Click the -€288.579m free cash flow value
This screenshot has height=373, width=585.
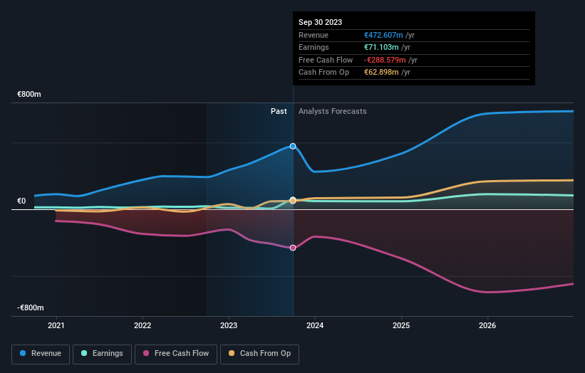(385, 60)
